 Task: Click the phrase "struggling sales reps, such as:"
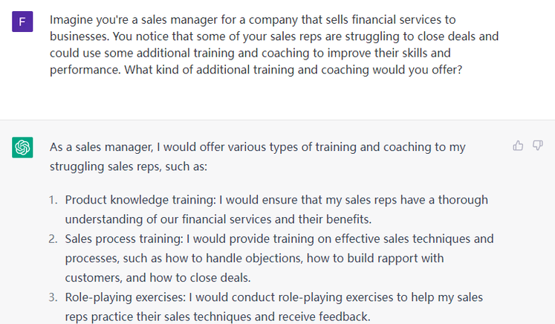[x=129, y=166]
